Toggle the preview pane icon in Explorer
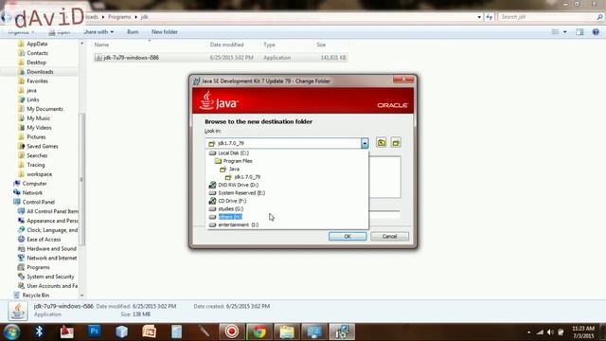The image size is (606, 341). pyautogui.click(x=579, y=32)
